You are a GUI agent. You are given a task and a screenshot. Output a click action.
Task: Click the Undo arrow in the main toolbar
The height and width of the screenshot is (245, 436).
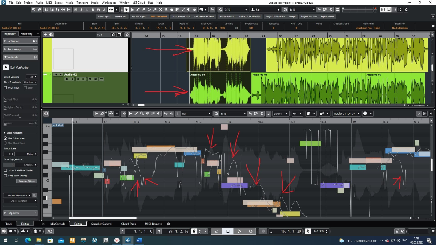point(34,9)
